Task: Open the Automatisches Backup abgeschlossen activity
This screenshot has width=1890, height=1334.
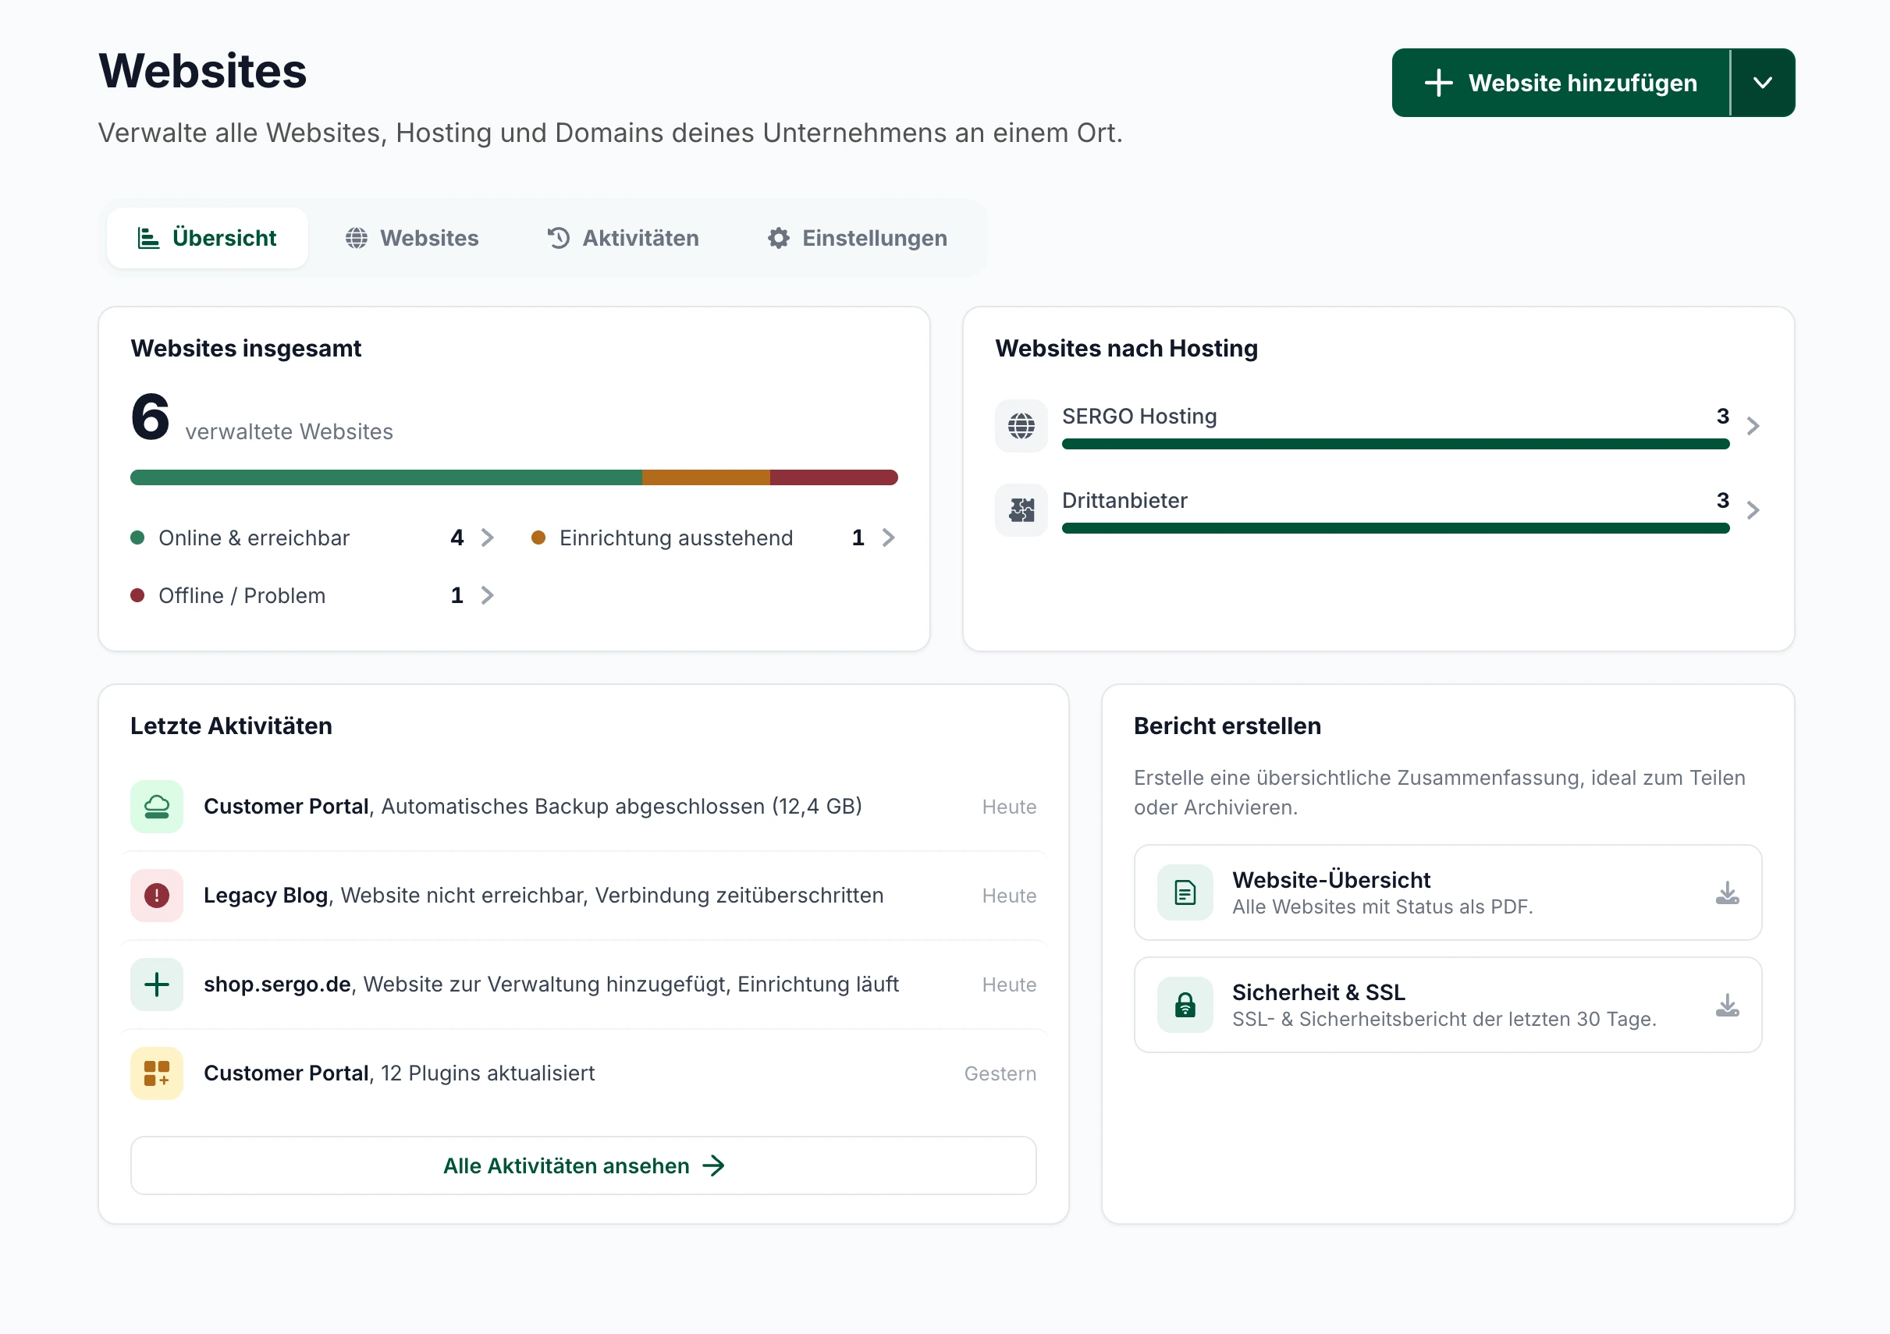Action: (x=584, y=807)
